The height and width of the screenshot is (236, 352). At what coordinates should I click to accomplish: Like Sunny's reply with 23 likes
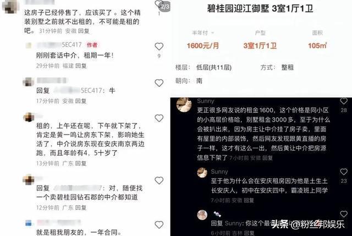[344, 172]
